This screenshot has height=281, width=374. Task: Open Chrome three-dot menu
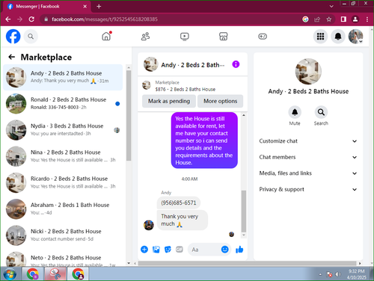click(x=367, y=19)
